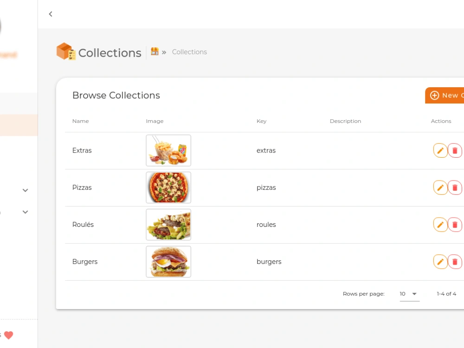Expand the lower sidebar chevron section

pyautogui.click(x=26, y=212)
